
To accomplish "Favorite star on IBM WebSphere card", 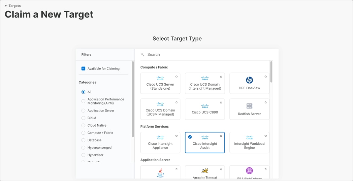I will pos(266,169).
